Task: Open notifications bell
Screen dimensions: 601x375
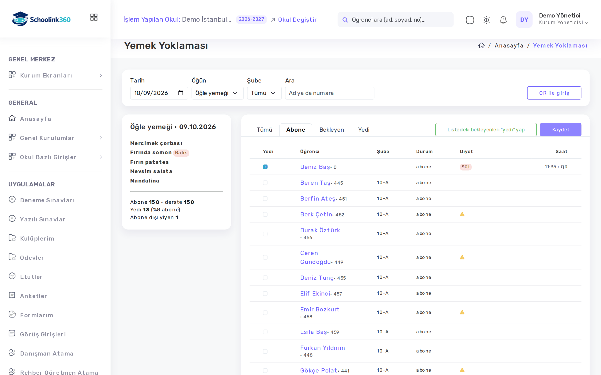Action: tap(503, 20)
